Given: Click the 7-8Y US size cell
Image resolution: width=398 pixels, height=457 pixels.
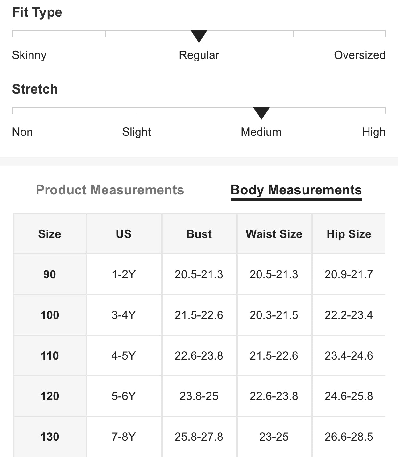Looking at the screenshot, I should [124, 437].
